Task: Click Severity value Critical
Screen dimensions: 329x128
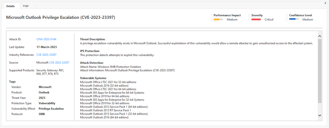Action: tap(269, 19)
